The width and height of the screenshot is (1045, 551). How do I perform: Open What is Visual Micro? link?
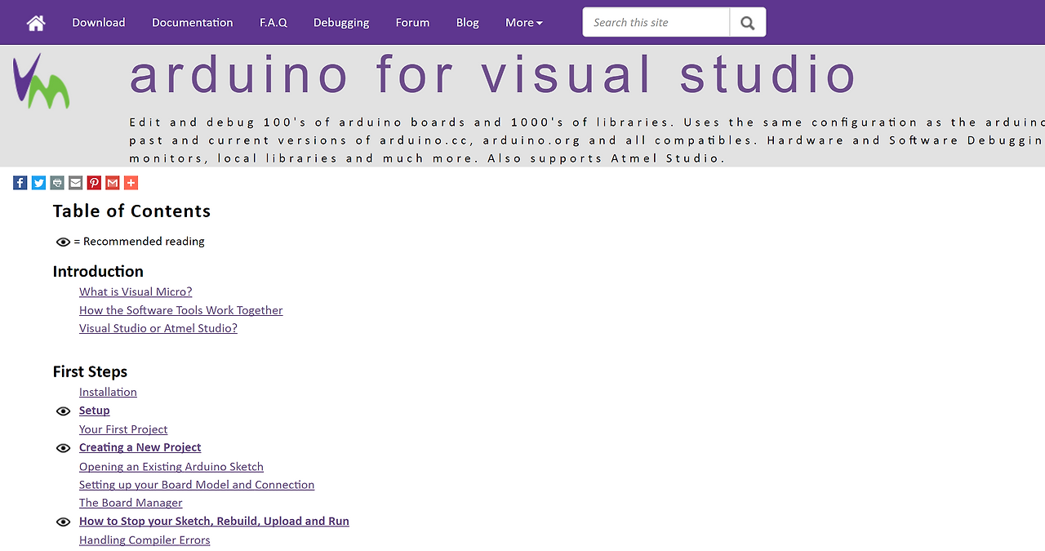[136, 292]
